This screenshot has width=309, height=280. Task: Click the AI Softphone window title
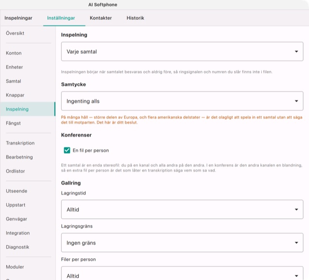point(103,5)
